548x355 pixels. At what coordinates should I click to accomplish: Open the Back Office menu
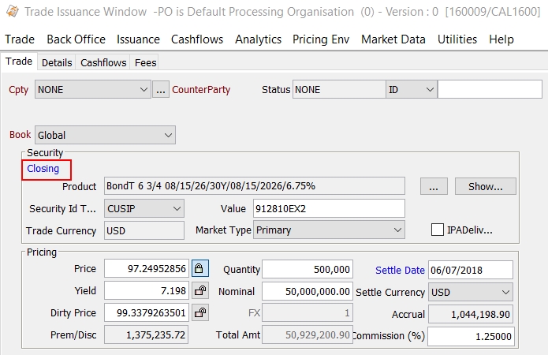76,39
